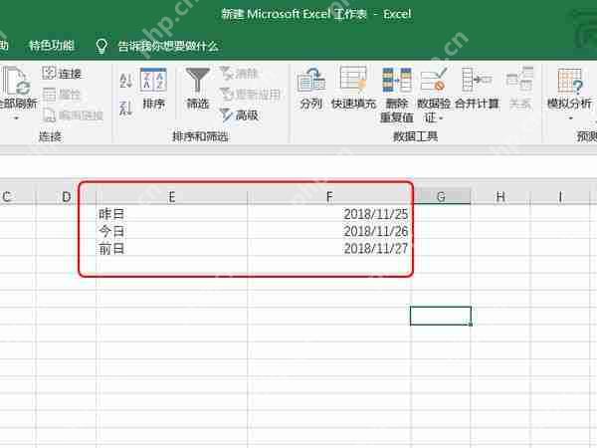Click the Reapply (重新应用) filter button
The height and width of the screenshot is (448, 597).
(250, 95)
